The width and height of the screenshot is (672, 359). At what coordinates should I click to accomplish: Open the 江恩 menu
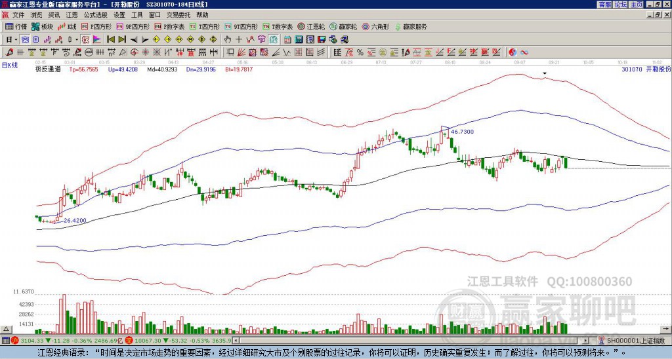72,15
